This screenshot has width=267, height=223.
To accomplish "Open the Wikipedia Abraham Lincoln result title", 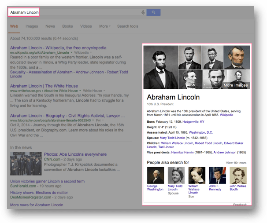I will [x=58, y=48].
